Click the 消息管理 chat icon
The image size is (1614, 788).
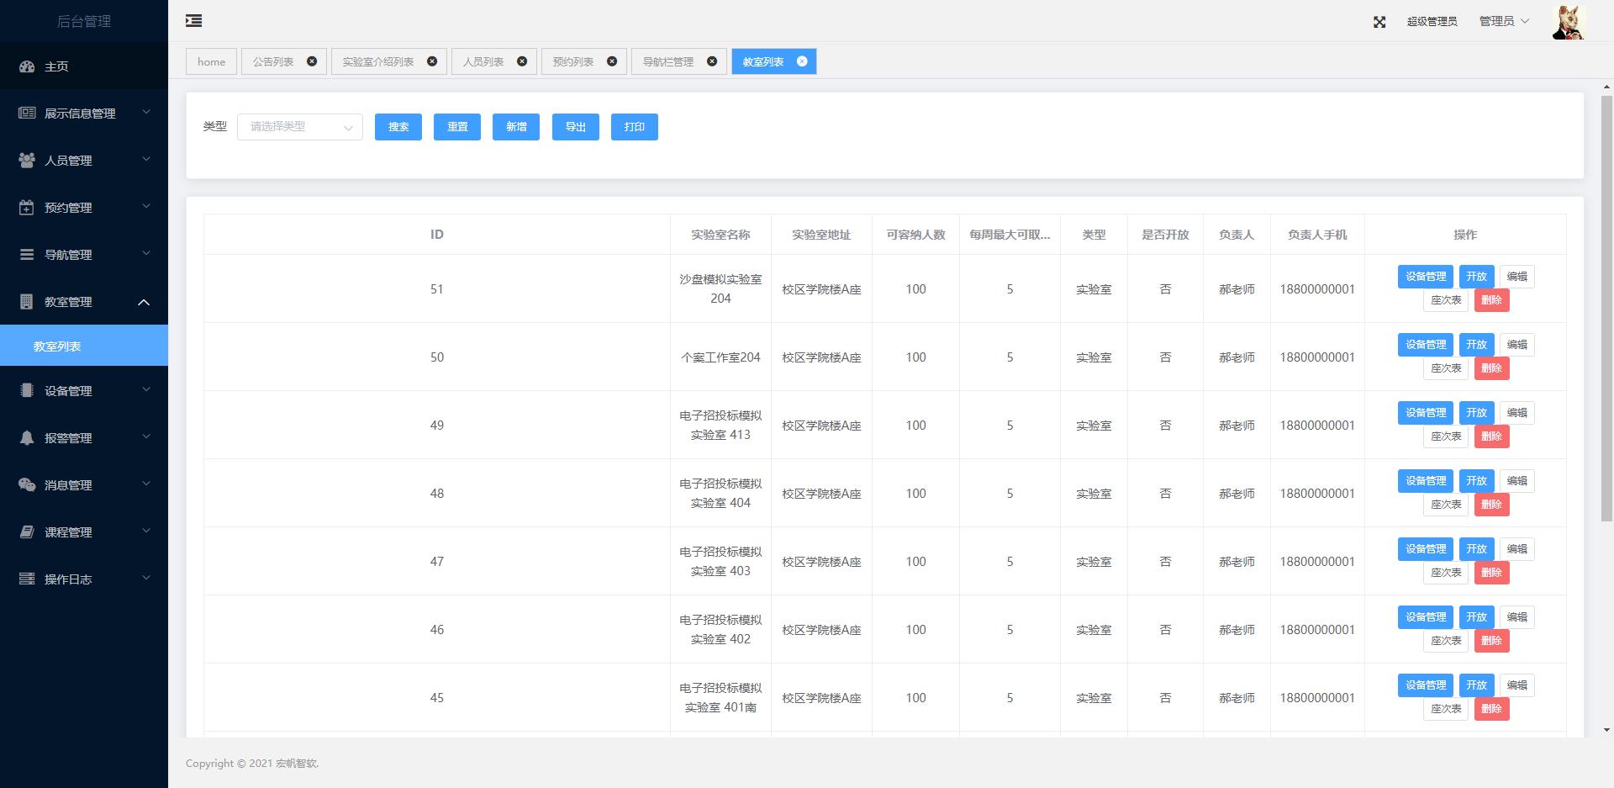tap(27, 484)
